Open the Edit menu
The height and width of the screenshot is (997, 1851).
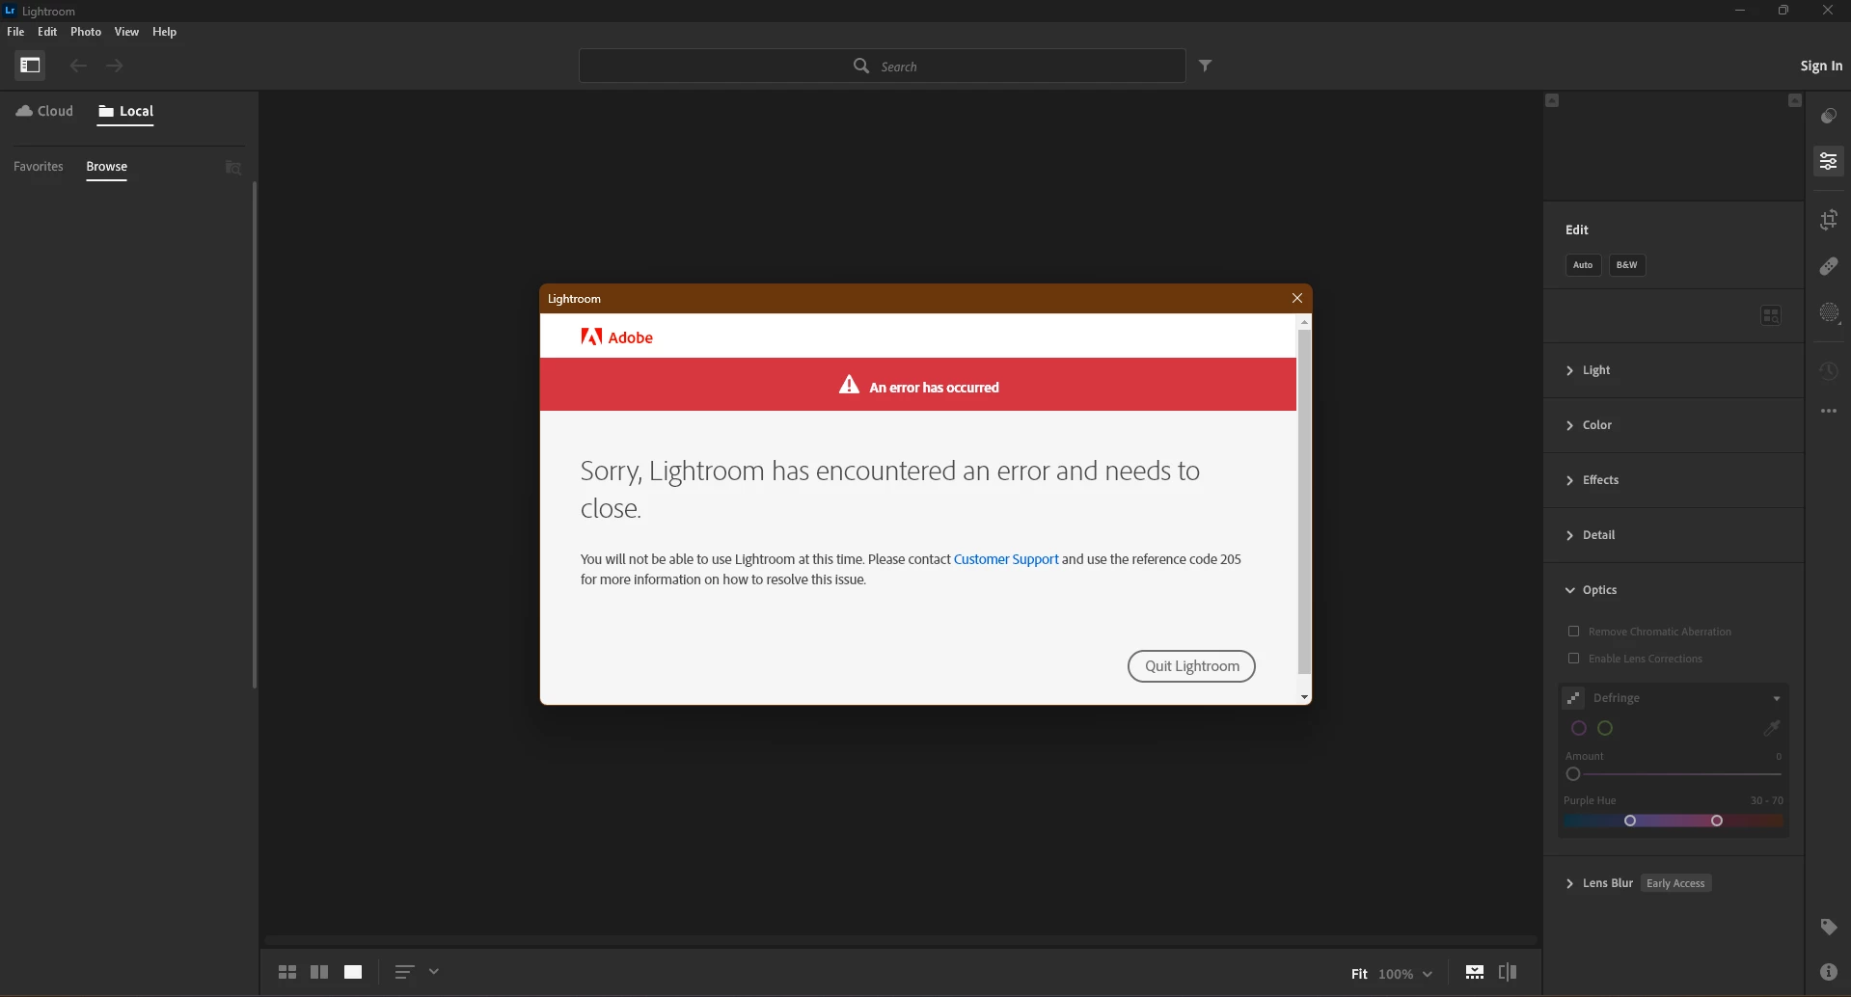point(47,32)
